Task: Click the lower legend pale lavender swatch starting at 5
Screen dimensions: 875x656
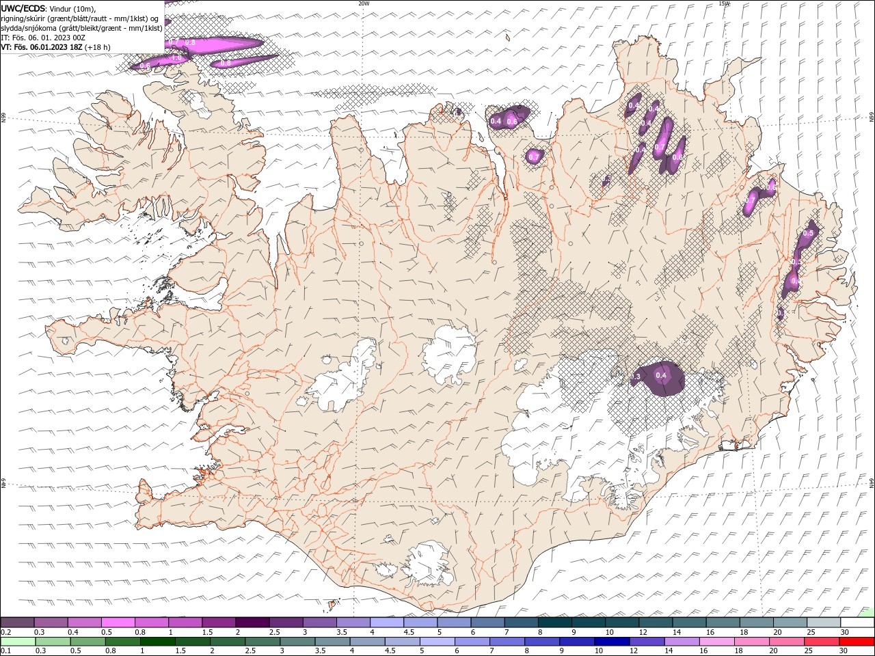Action: [x=437, y=642]
